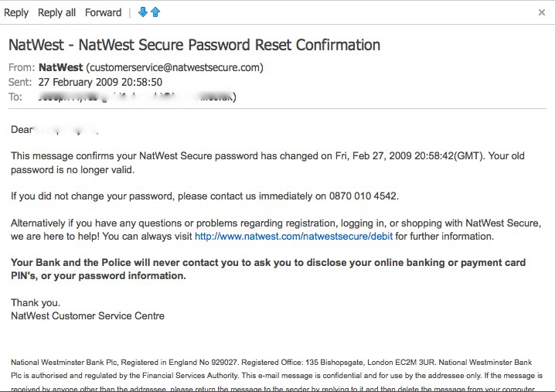
Task: Click the customerservice@natwestsecure.com sender address
Action: pyautogui.click(x=175, y=67)
